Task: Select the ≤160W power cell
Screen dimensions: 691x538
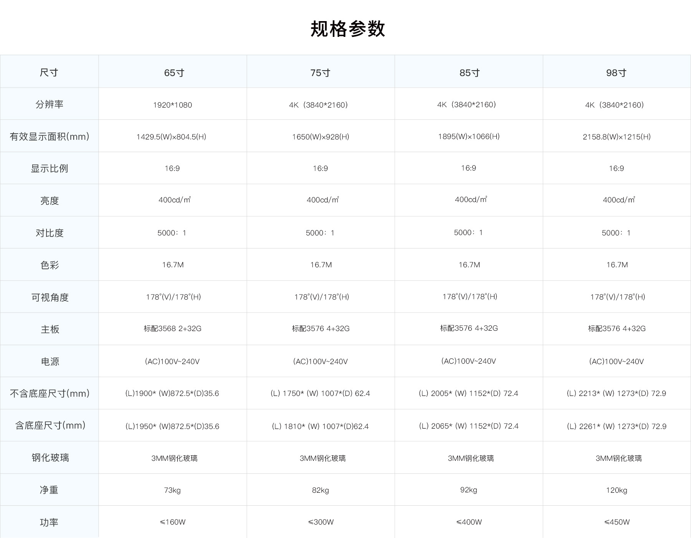Action: (x=173, y=522)
